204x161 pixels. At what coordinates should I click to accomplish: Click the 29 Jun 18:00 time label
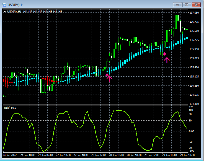pyautogui.click(x=187, y=155)
